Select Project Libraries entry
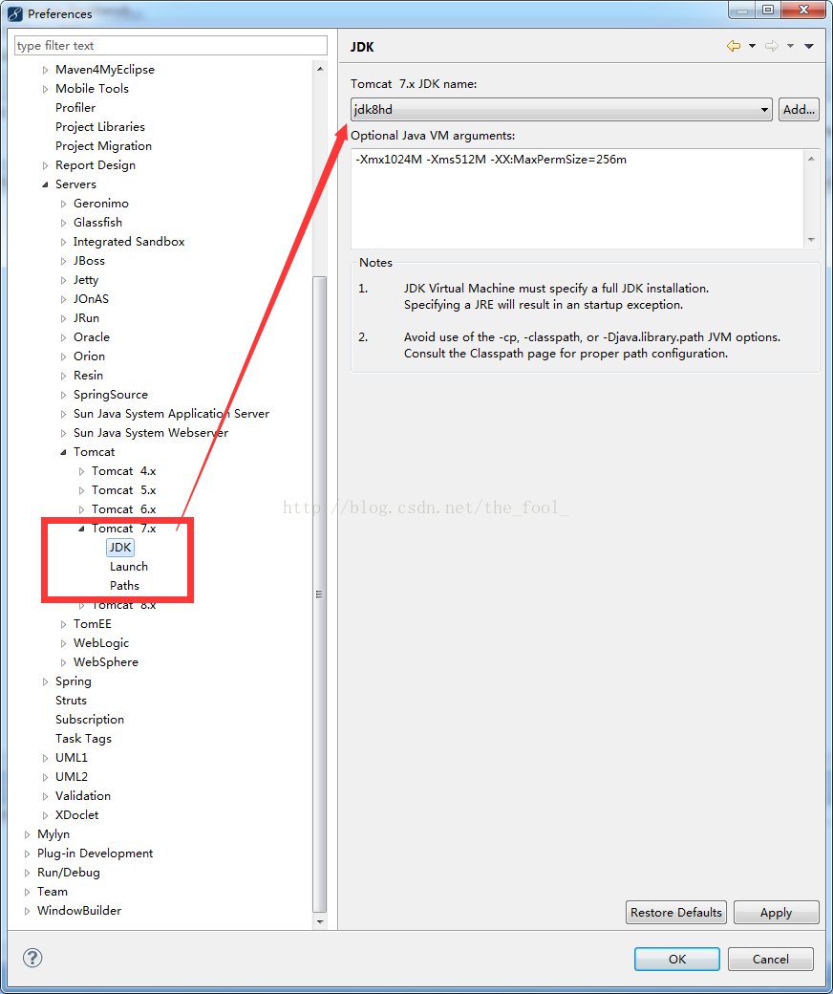 tap(100, 127)
